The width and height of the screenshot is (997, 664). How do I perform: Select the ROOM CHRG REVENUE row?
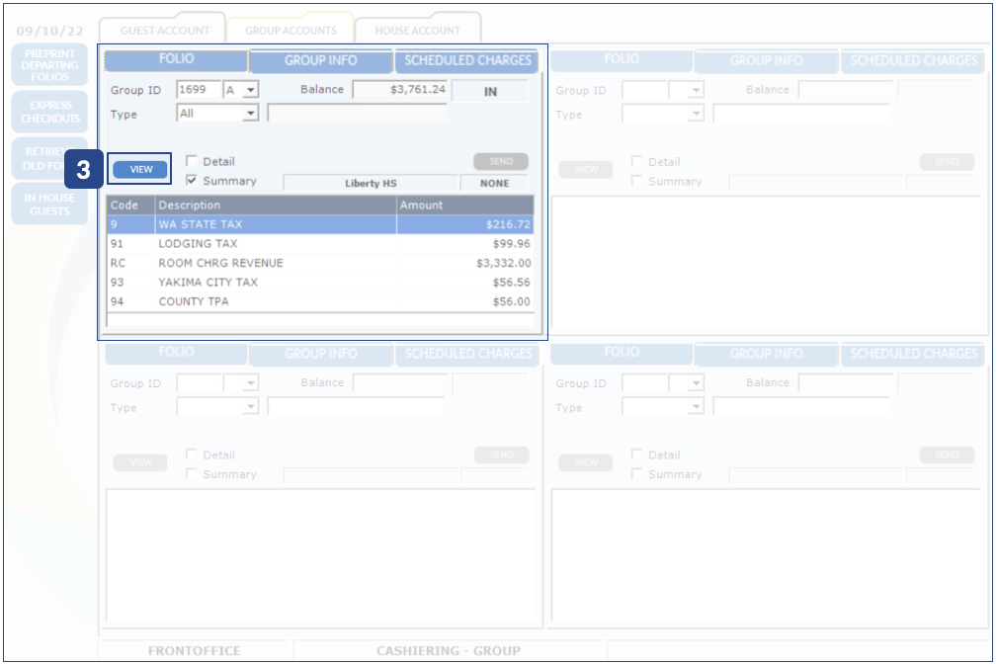tap(320, 263)
